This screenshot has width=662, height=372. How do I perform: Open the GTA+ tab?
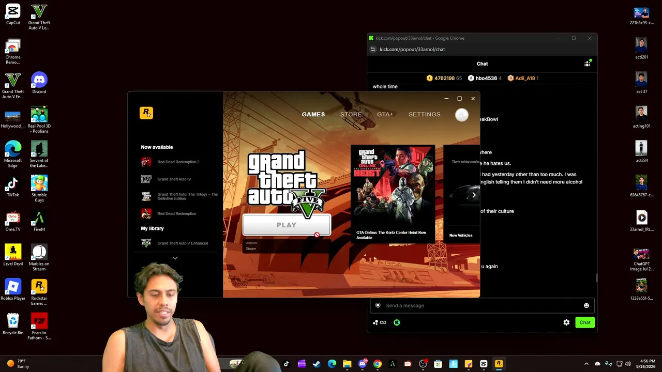(385, 114)
